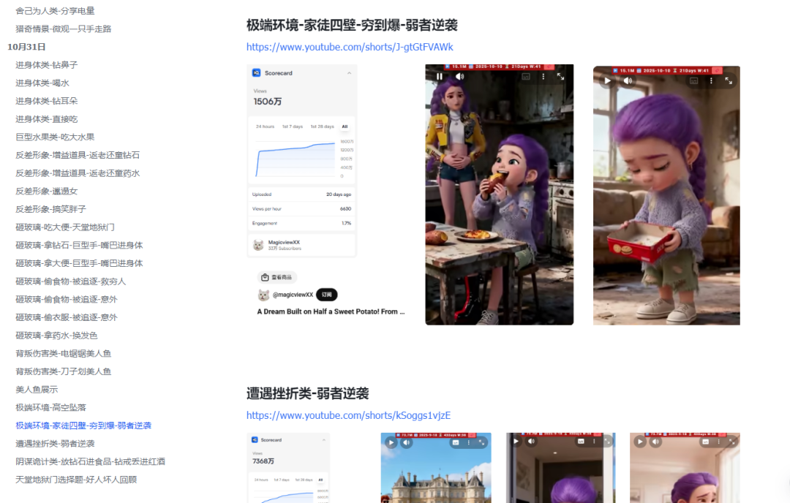
Task: Jump to 砸玻璃-拿药水-换发色
Action: (56, 336)
